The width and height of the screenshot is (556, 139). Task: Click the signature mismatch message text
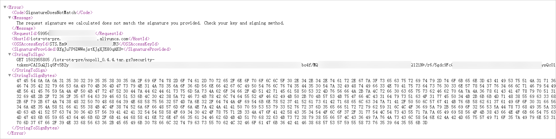150,23
